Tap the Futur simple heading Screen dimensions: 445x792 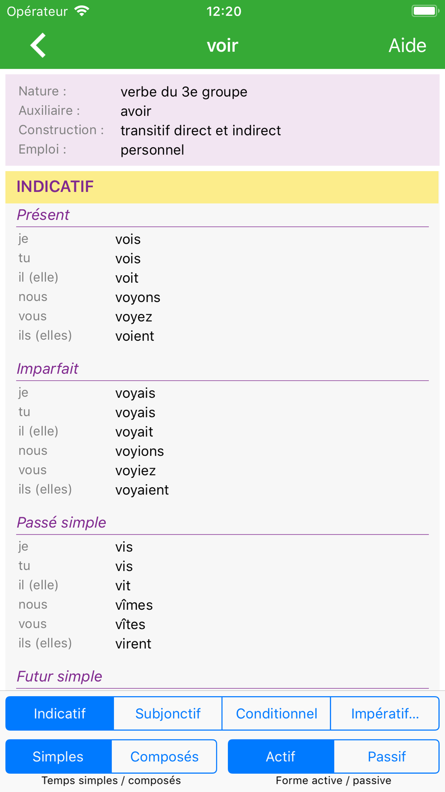coord(60,677)
